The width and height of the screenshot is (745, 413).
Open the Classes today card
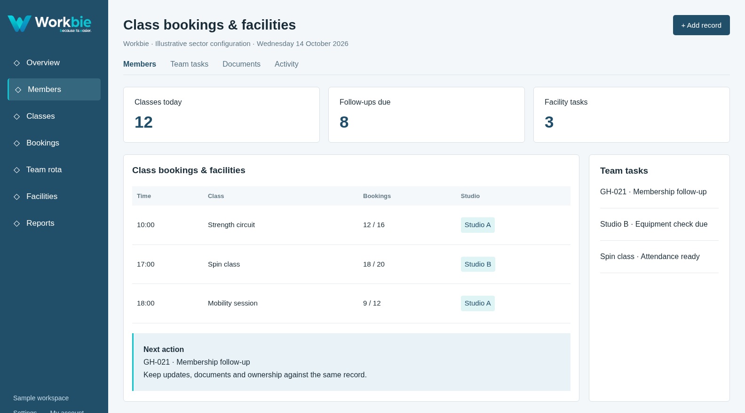[x=222, y=115]
